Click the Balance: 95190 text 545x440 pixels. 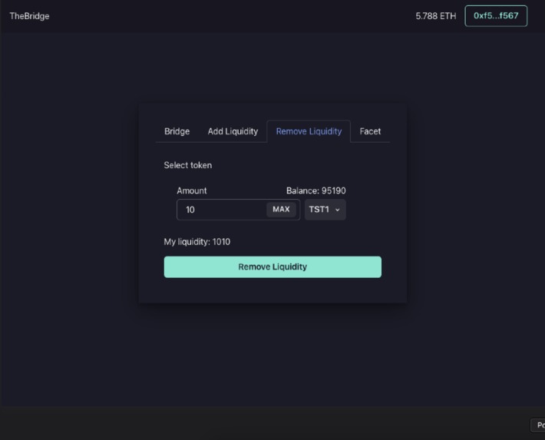pyautogui.click(x=316, y=190)
